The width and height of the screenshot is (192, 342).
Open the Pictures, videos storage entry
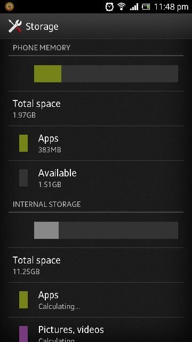[x=96, y=330]
